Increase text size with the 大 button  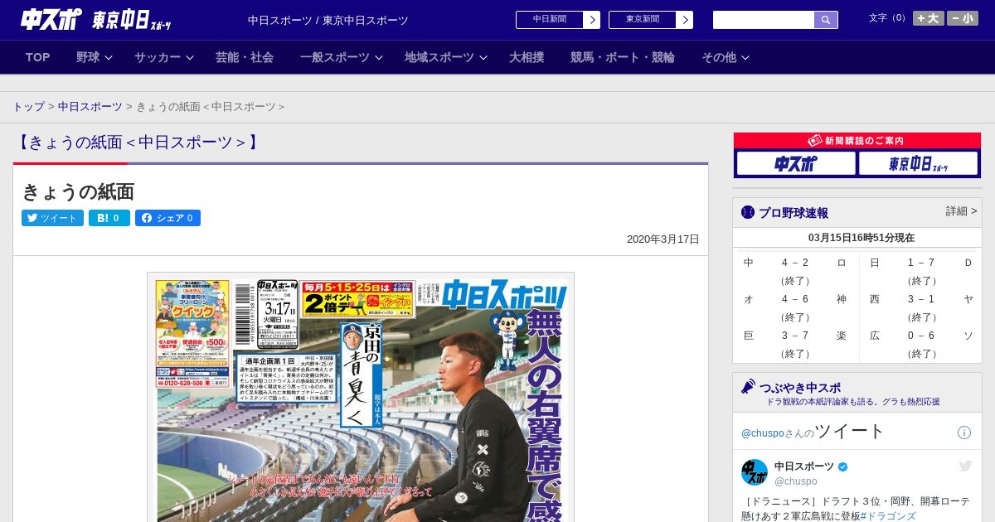929,18
